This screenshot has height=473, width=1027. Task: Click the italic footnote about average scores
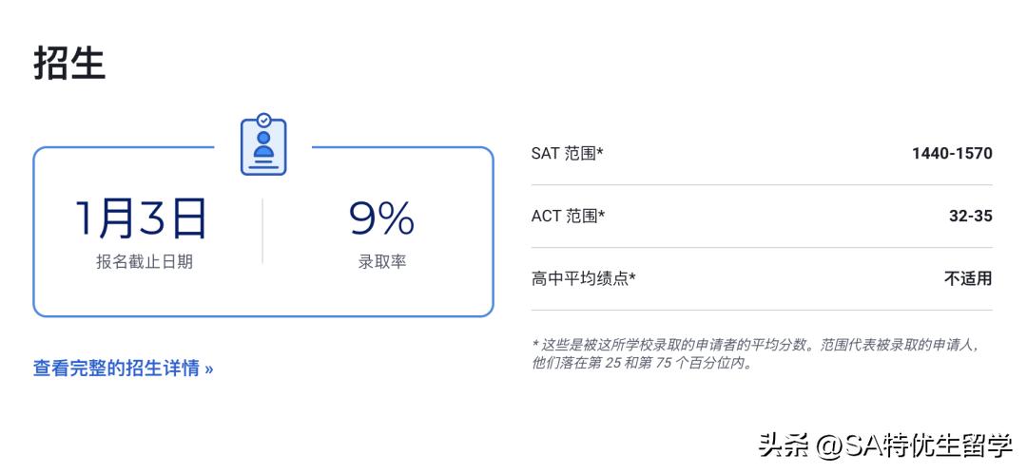coord(755,345)
